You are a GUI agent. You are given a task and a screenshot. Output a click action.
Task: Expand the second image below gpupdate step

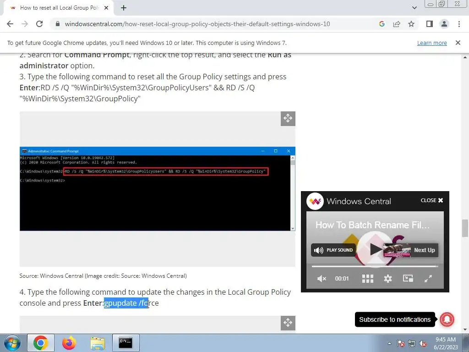(x=288, y=323)
